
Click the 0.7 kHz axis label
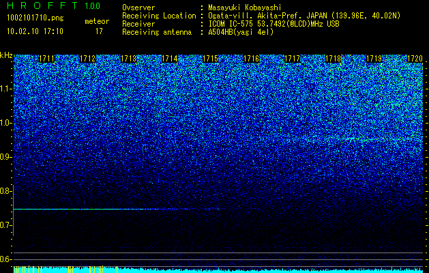coord(6,225)
